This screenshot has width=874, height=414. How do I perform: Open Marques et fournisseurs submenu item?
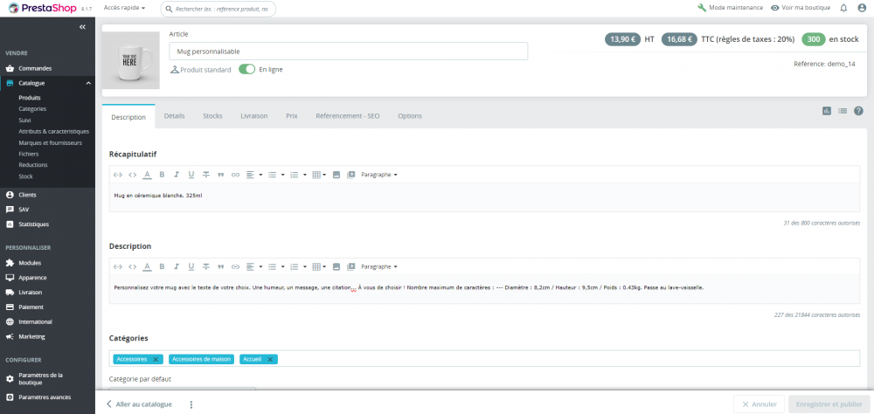[x=50, y=142]
